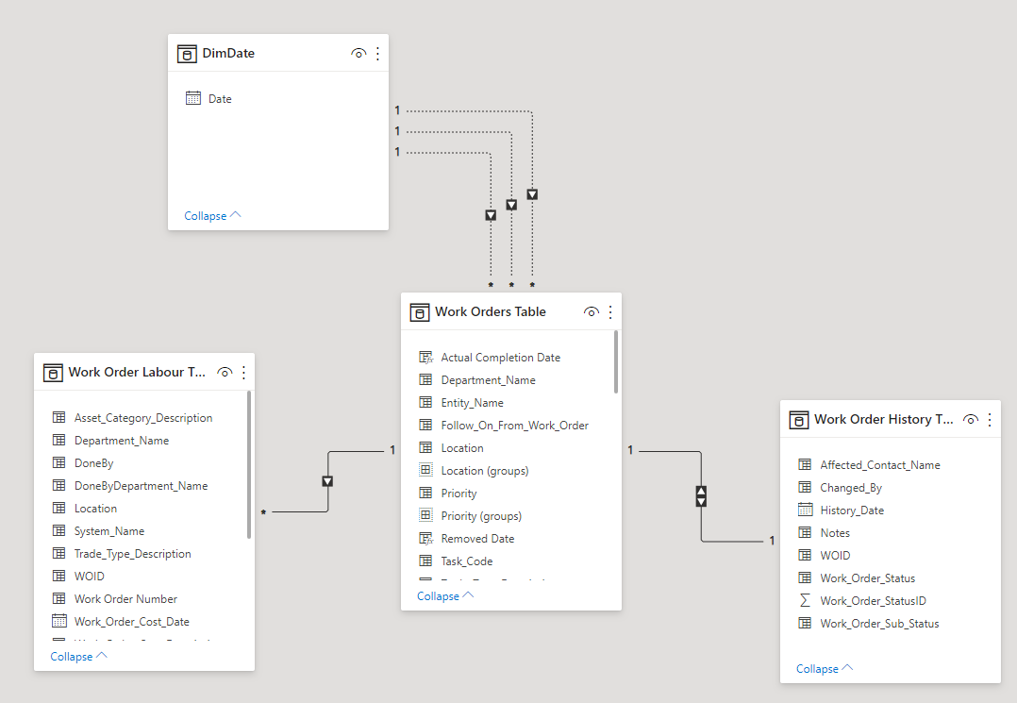Collapse the DimDate table card

[x=212, y=215]
